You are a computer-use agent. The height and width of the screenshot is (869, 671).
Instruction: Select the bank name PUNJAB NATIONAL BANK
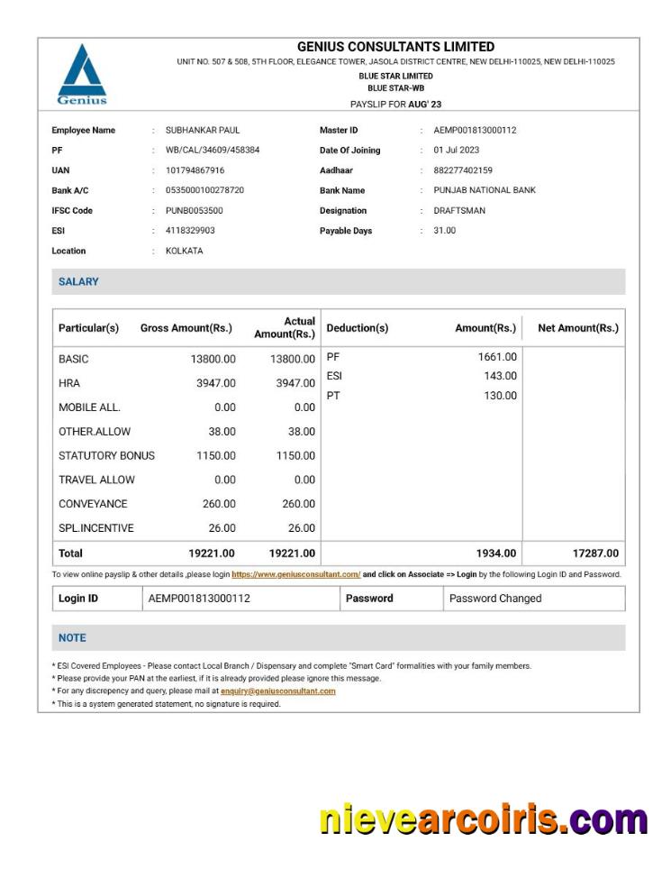485,191
